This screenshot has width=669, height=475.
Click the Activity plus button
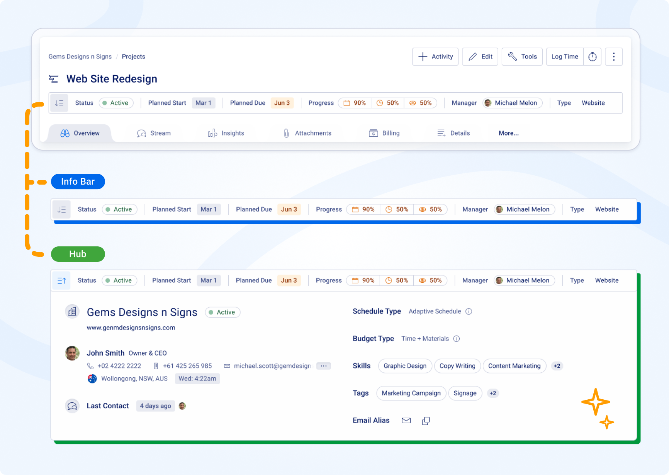(435, 57)
